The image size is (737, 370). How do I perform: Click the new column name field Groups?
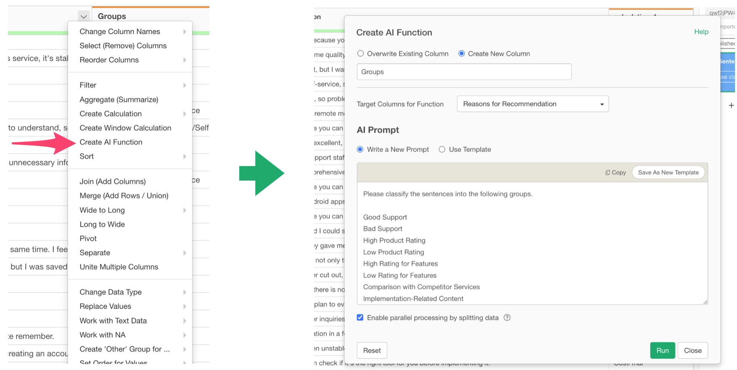coord(464,72)
